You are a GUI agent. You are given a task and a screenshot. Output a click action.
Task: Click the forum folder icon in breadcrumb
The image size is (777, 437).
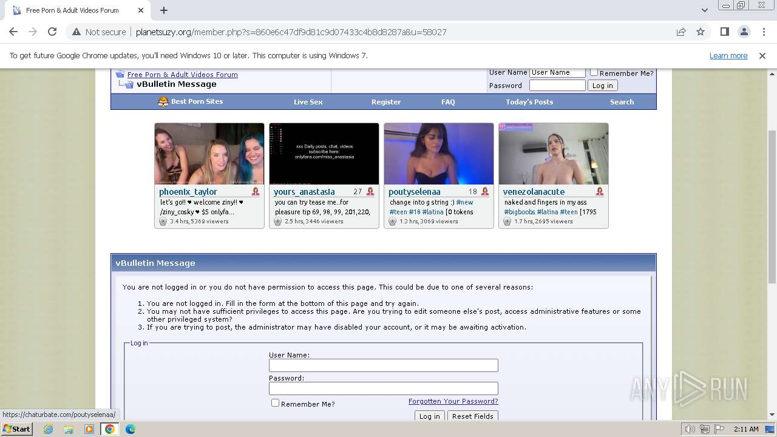coord(120,74)
